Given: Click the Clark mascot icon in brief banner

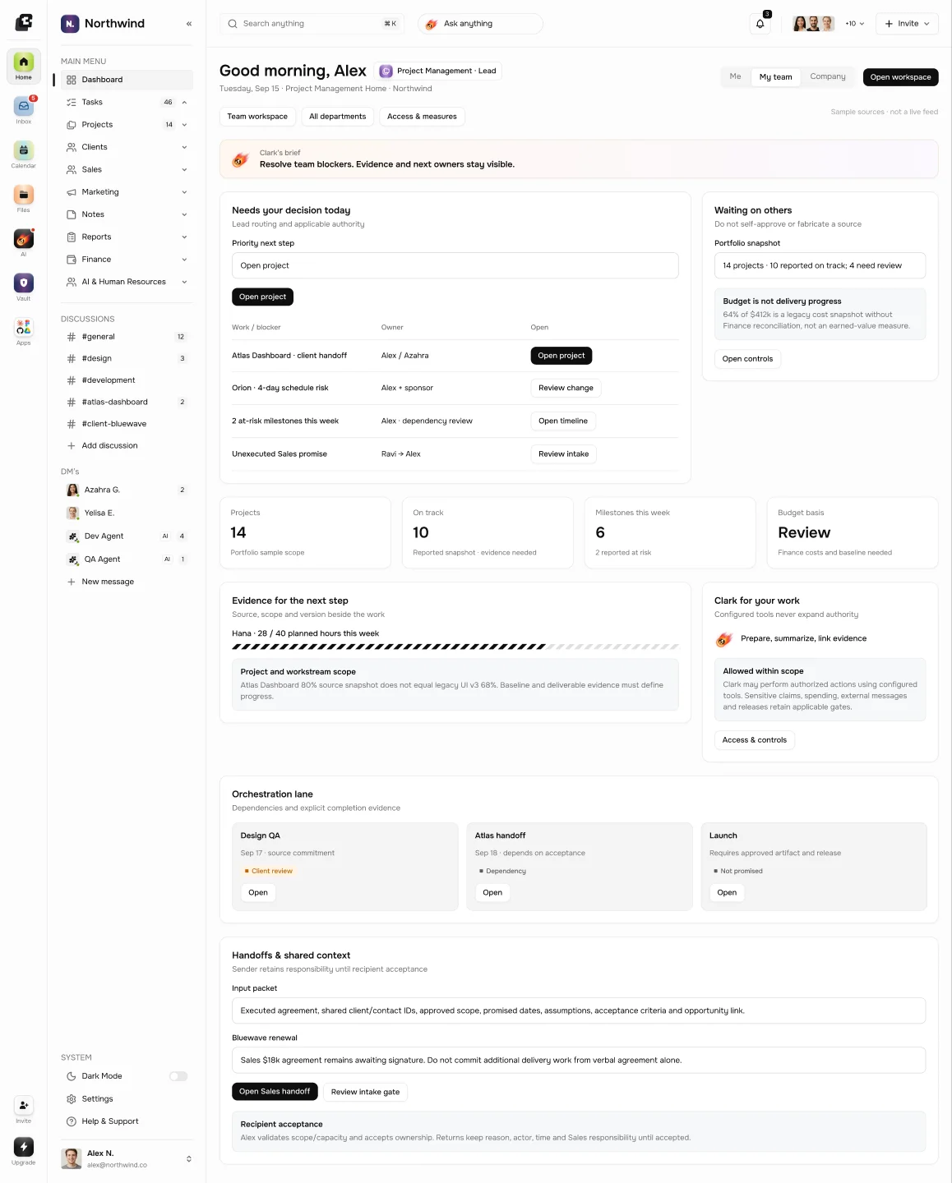Looking at the screenshot, I should [241, 159].
